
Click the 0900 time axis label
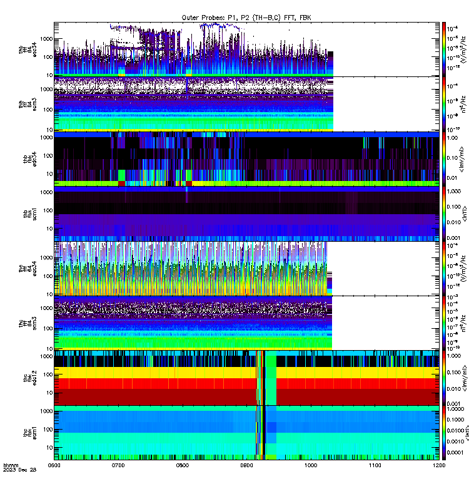[246, 465]
